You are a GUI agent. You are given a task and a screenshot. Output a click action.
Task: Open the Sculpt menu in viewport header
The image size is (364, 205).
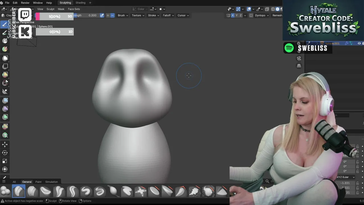[50, 9]
